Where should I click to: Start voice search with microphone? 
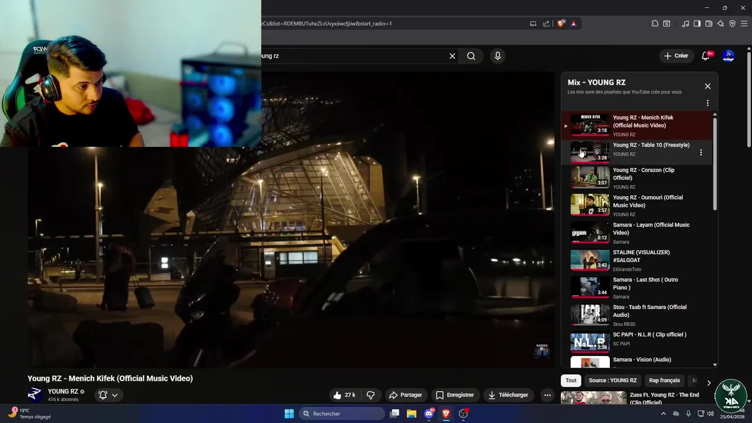point(498,56)
